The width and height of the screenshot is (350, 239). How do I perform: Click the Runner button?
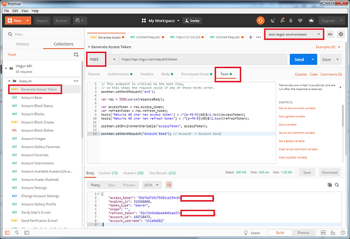tap(61, 20)
